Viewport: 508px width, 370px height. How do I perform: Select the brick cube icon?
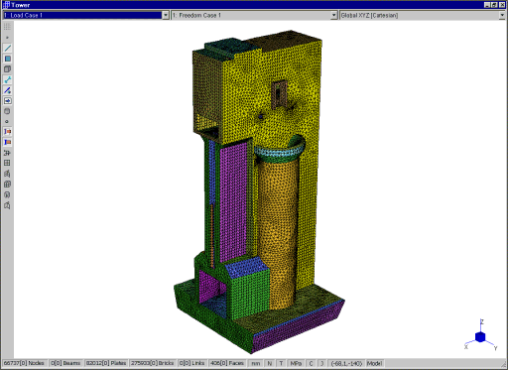(x=7, y=69)
